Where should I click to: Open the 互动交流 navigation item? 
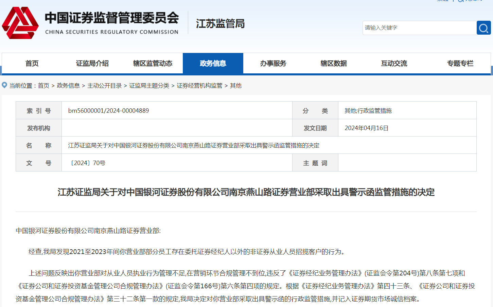394,63
